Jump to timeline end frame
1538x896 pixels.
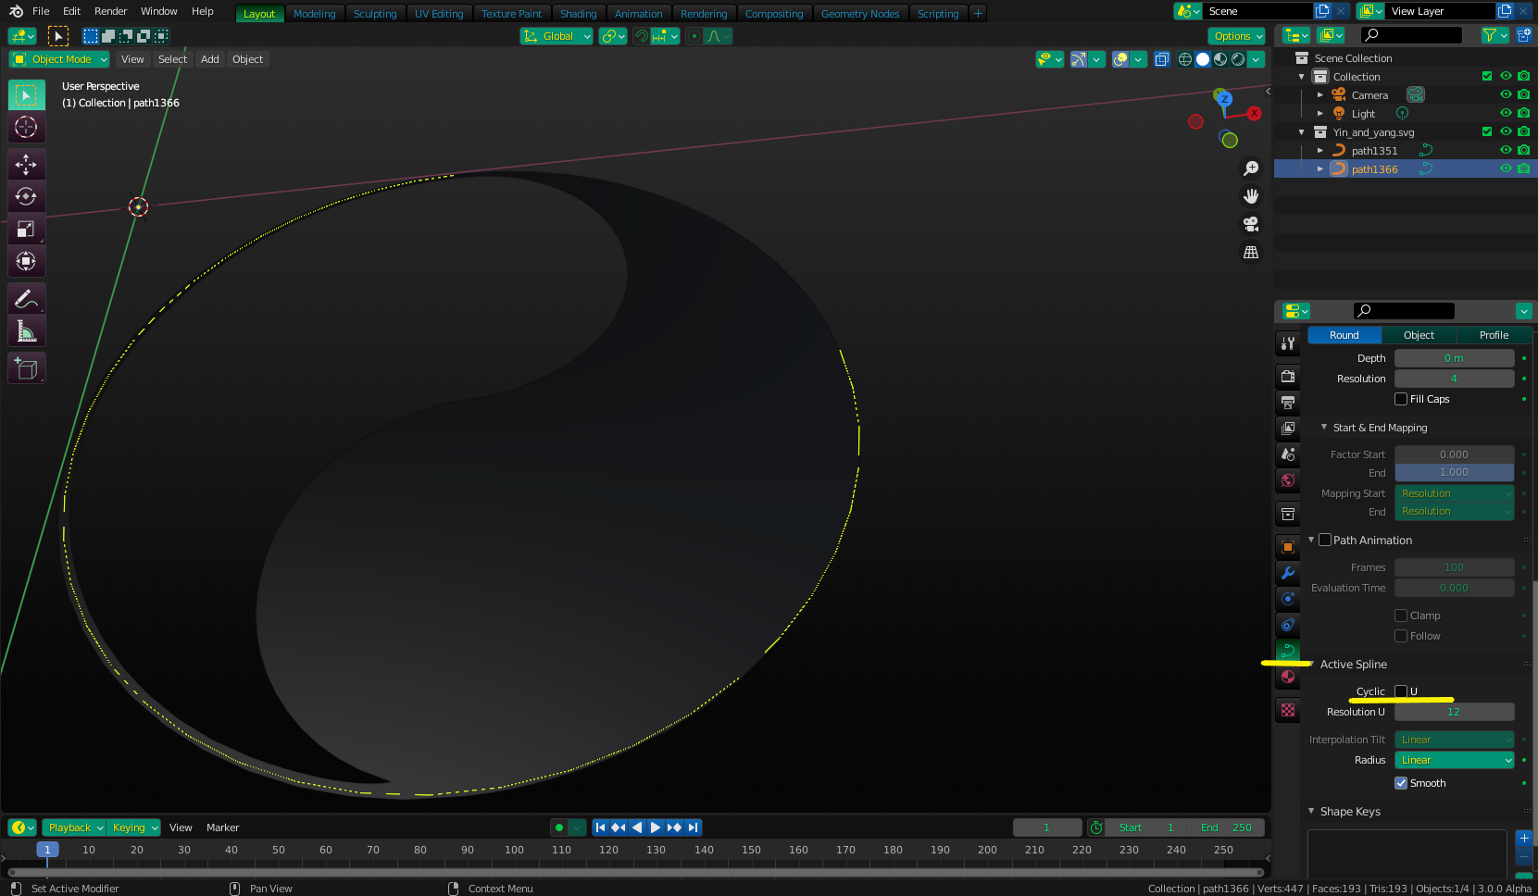(x=693, y=828)
